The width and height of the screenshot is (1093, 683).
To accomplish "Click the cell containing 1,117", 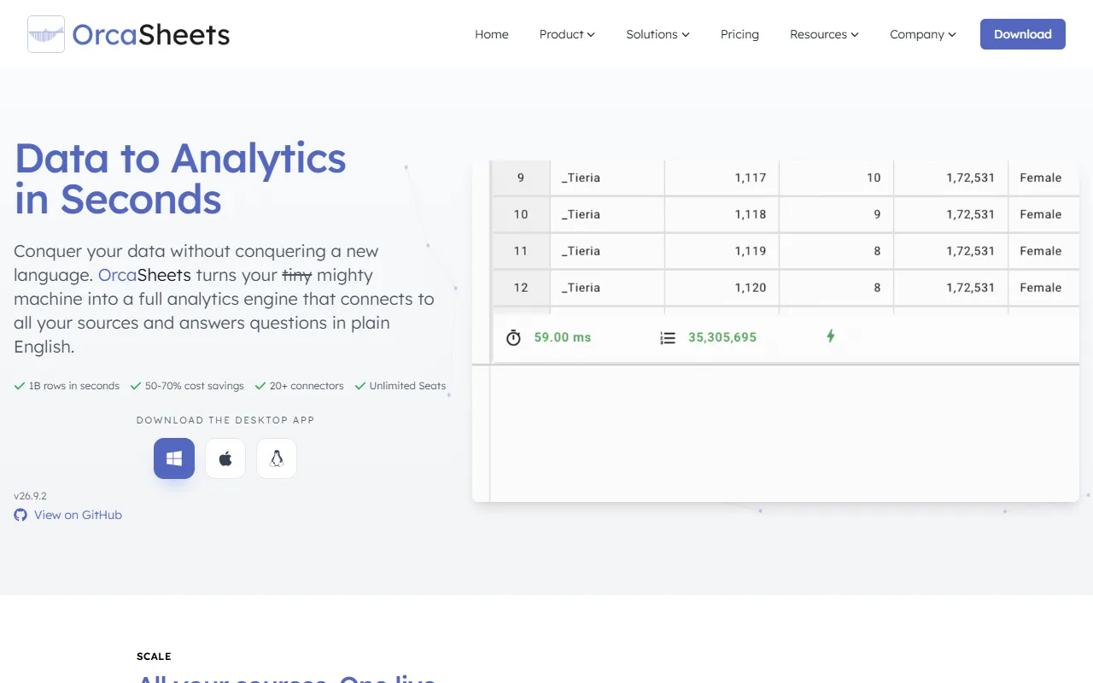I will coord(722,178).
